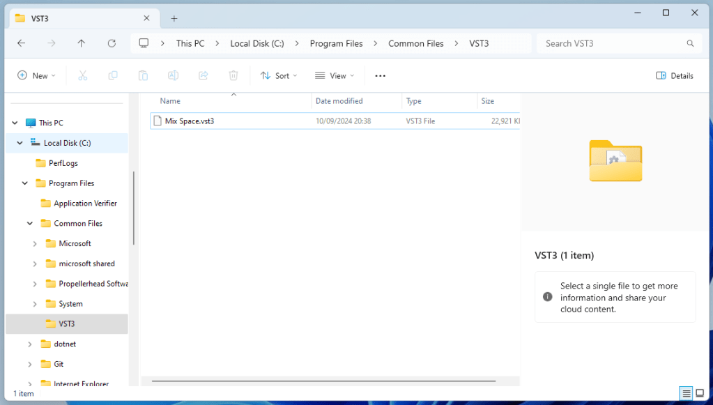Toggle the Details pane button
Viewport: 713px width, 405px height.
click(675, 75)
